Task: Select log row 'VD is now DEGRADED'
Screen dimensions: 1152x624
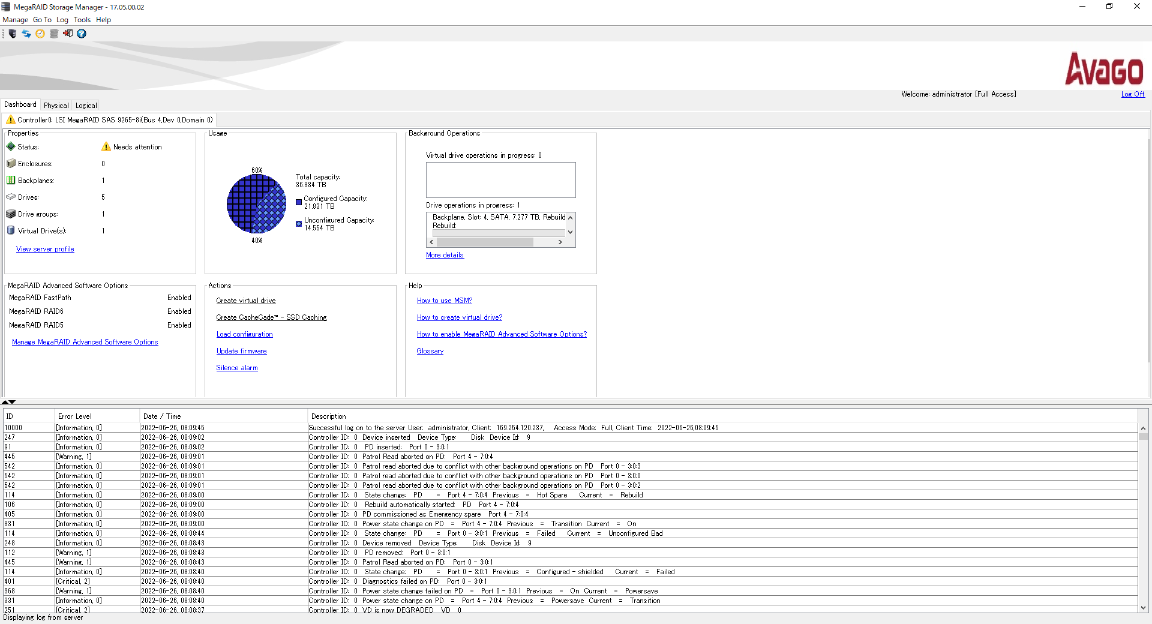Action: click(x=570, y=610)
